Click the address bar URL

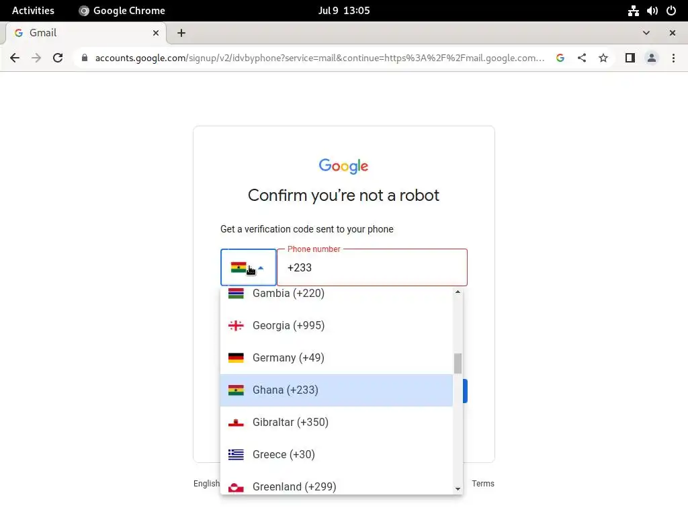(x=319, y=58)
